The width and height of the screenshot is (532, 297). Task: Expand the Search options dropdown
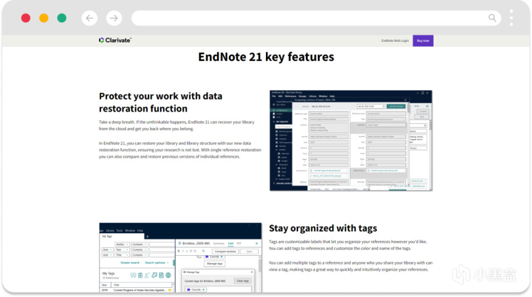(157, 263)
